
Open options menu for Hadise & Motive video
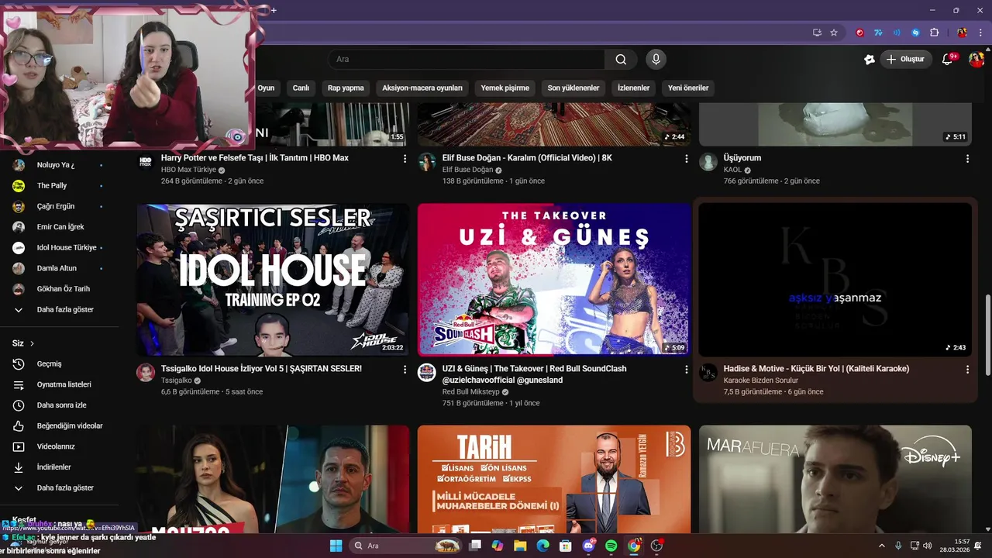[967, 370]
